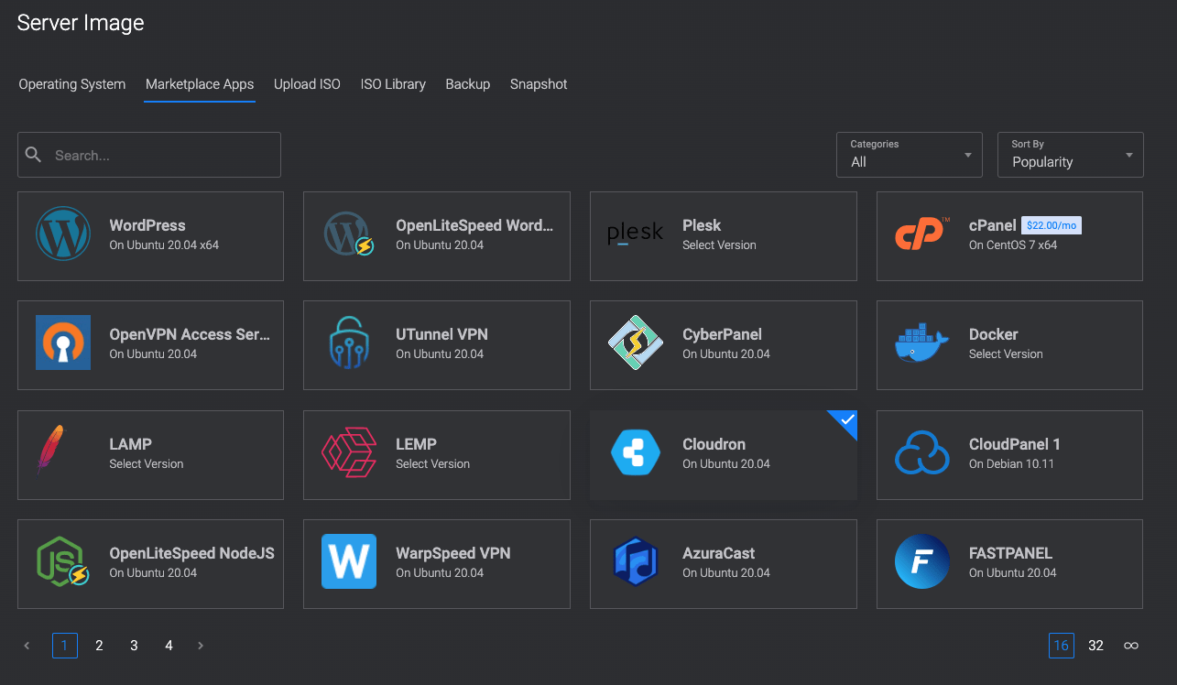
Task: Click Select Version under Docker
Action: [1006, 354]
